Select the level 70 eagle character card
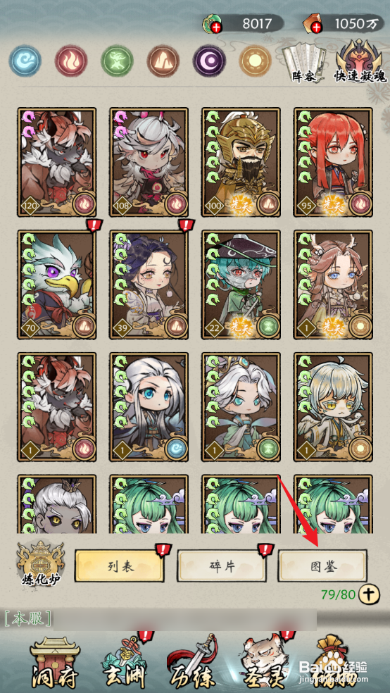390x693 pixels. [x=57, y=285]
